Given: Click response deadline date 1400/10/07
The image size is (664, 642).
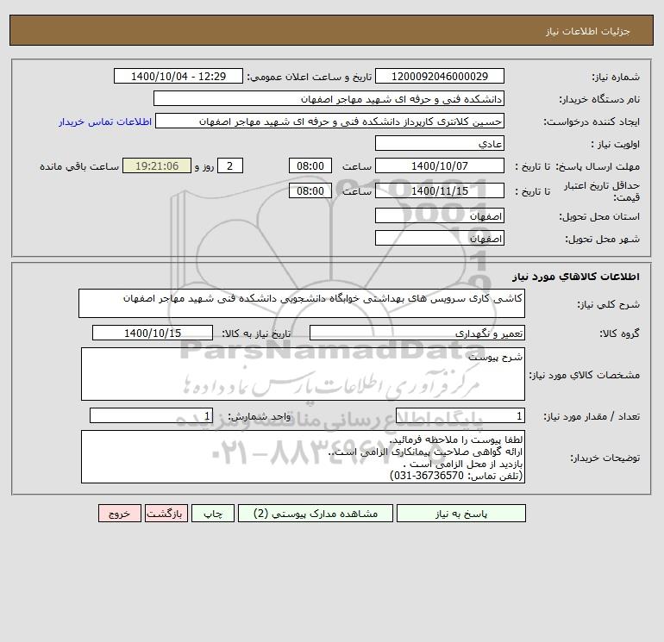Looking at the screenshot, I should pyautogui.click(x=440, y=166).
